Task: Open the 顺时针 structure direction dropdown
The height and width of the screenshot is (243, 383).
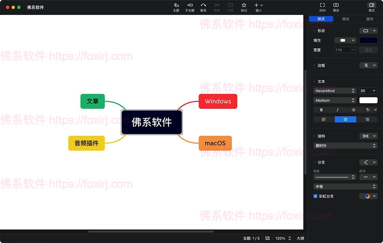Action: tap(345, 146)
